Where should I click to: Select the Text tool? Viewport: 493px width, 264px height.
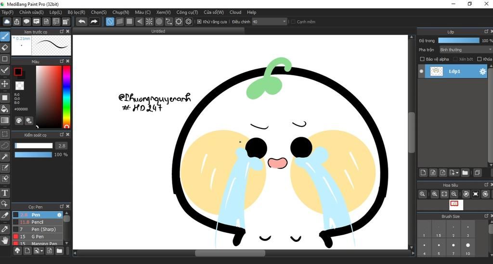coord(5,193)
